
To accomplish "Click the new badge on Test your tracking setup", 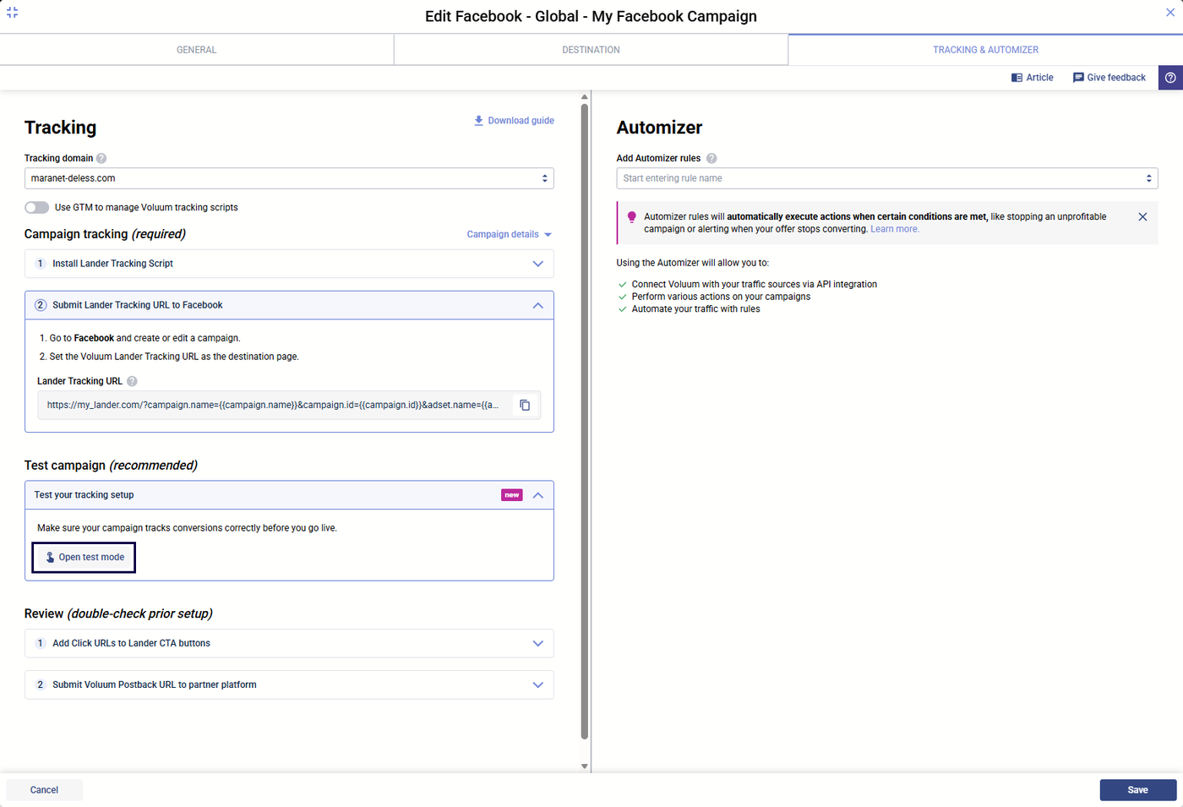I will pos(512,495).
